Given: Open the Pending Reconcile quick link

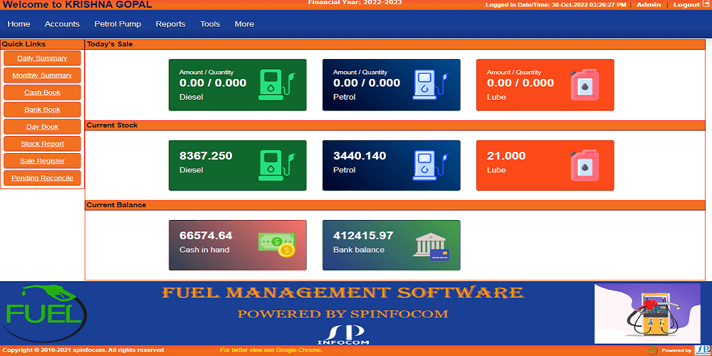Looking at the screenshot, I should tap(42, 178).
